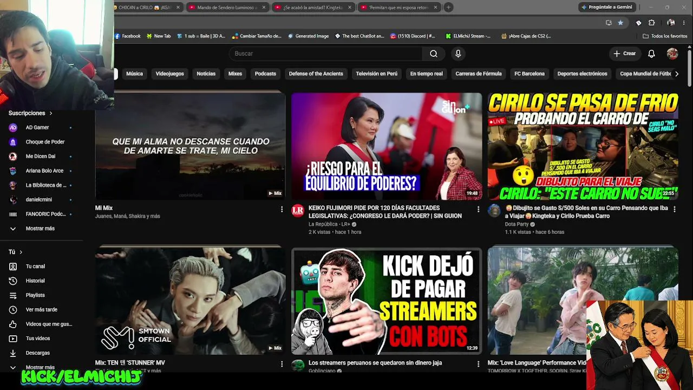Filter the feed by the Música chip

[134, 74]
